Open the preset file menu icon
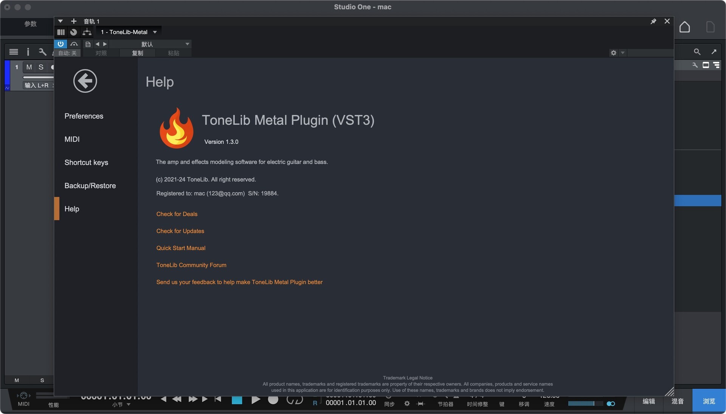This screenshot has height=414, width=726. [x=88, y=44]
